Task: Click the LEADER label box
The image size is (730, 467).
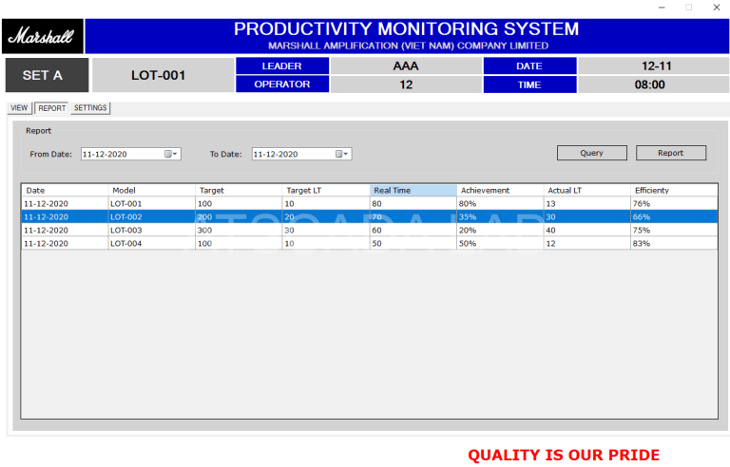Action: [282, 66]
